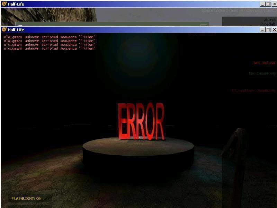Click the Source Engine 2 build text
Image resolution: width=277 pixels, height=208 pixels.
(239, 11)
